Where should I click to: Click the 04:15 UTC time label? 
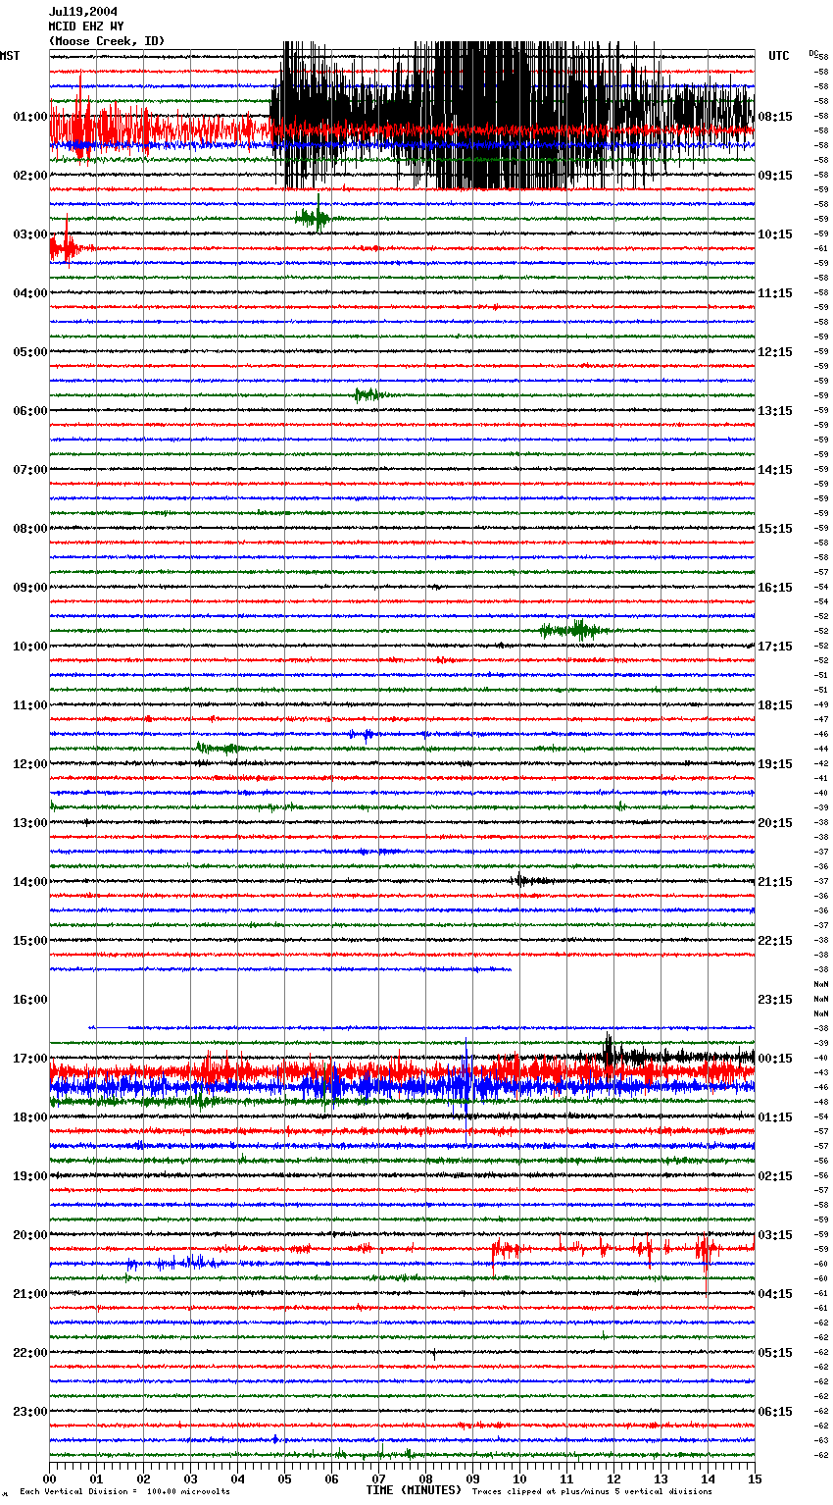775,1293
